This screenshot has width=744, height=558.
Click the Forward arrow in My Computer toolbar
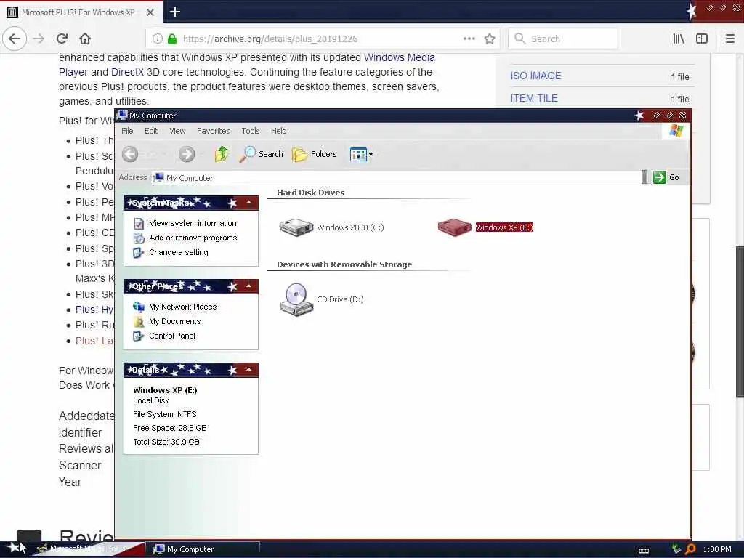point(187,154)
